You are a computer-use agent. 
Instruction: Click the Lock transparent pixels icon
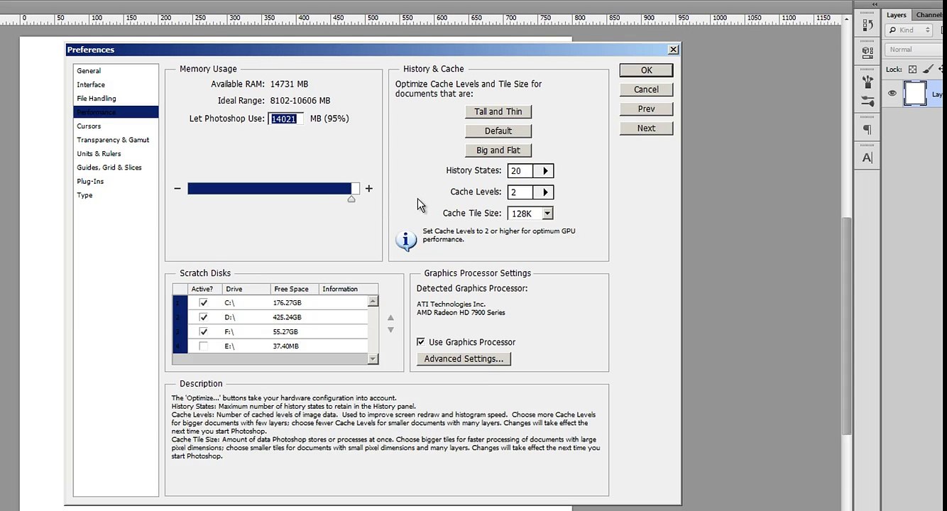click(x=912, y=69)
